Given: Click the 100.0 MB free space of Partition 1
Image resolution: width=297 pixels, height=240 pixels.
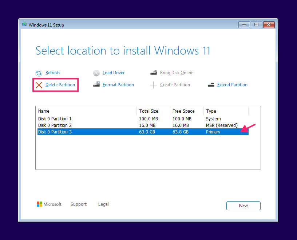Looking at the screenshot, I should tap(182, 119).
